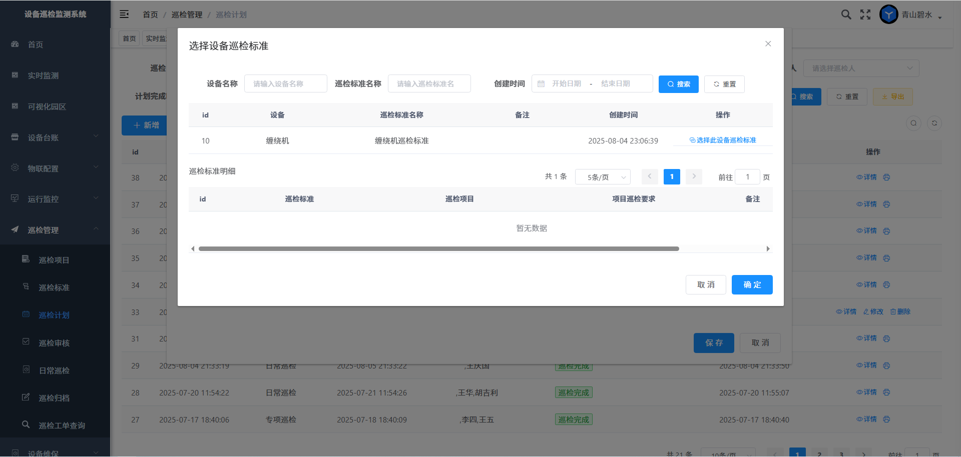Go to next page arrow in dialog
The width and height of the screenshot is (961, 457).
[x=694, y=176]
